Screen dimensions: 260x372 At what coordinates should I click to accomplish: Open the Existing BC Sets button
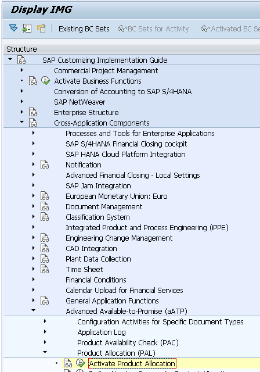coord(84,28)
